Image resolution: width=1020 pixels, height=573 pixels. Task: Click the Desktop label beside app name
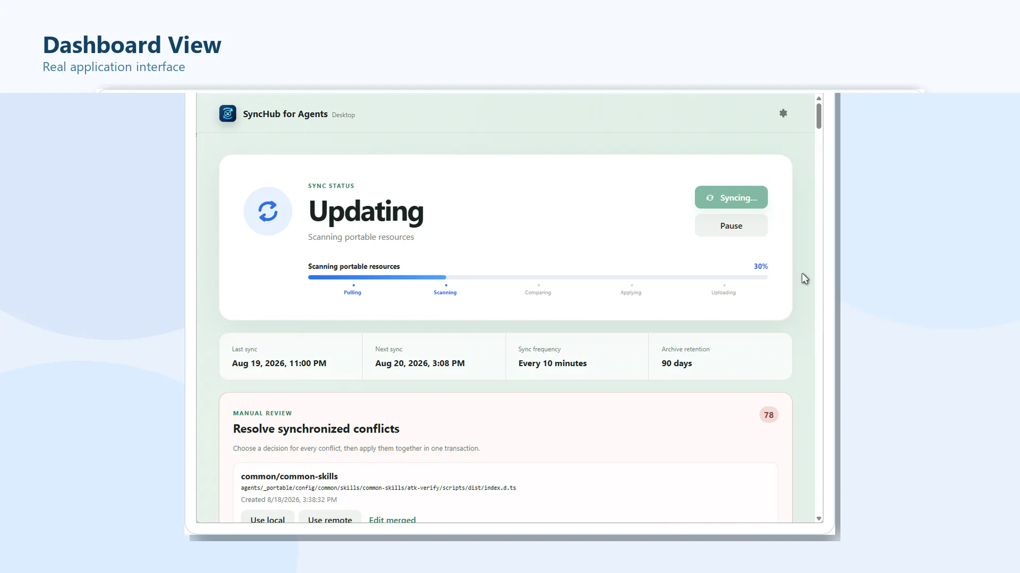pos(343,115)
